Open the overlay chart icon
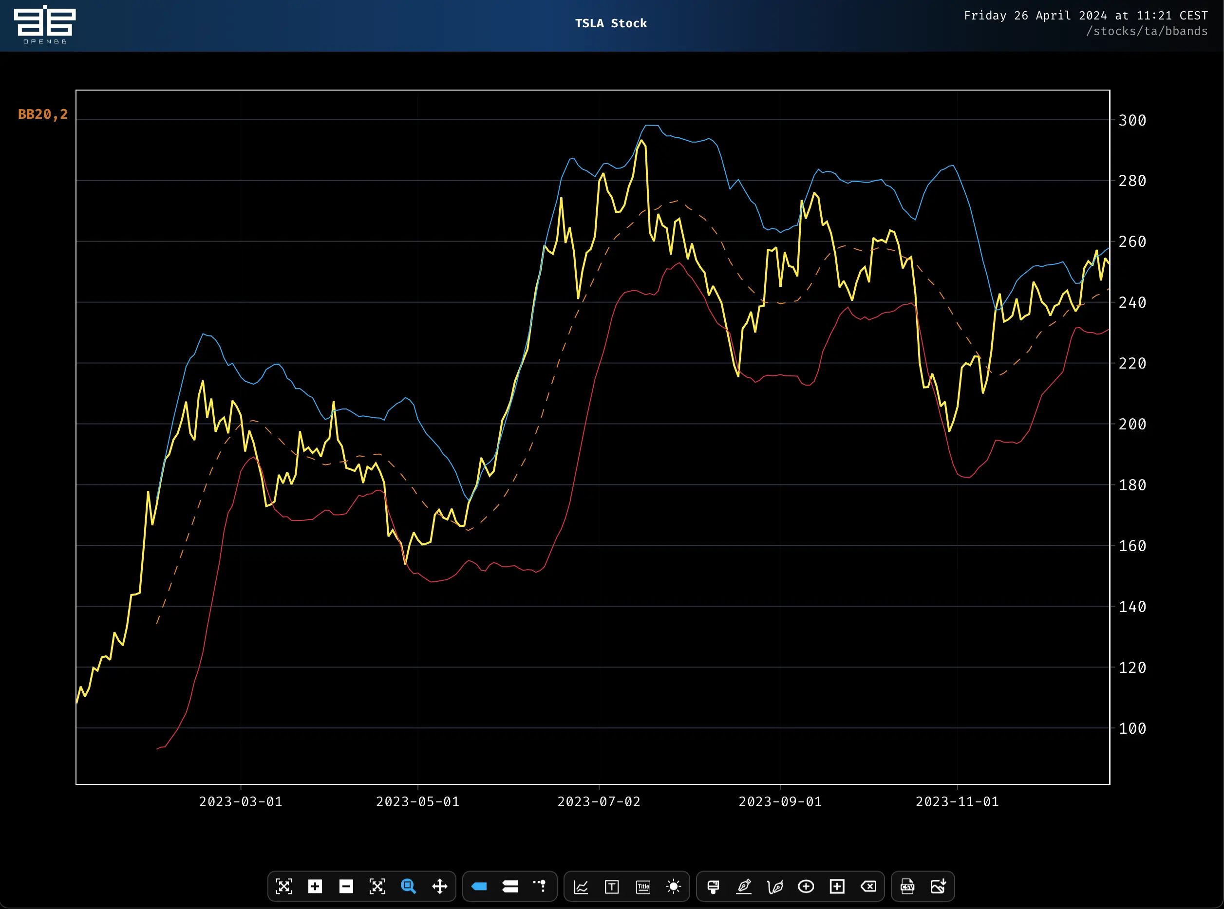This screenshot has height=909, width=1224. pos(581,887)
